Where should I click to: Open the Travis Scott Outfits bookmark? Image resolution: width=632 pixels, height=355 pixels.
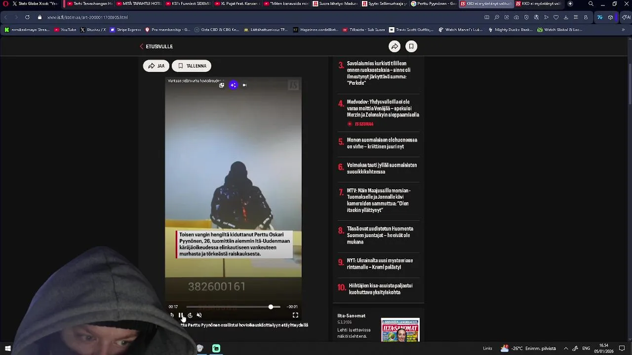pyautogui.click(x=411, y=30)
